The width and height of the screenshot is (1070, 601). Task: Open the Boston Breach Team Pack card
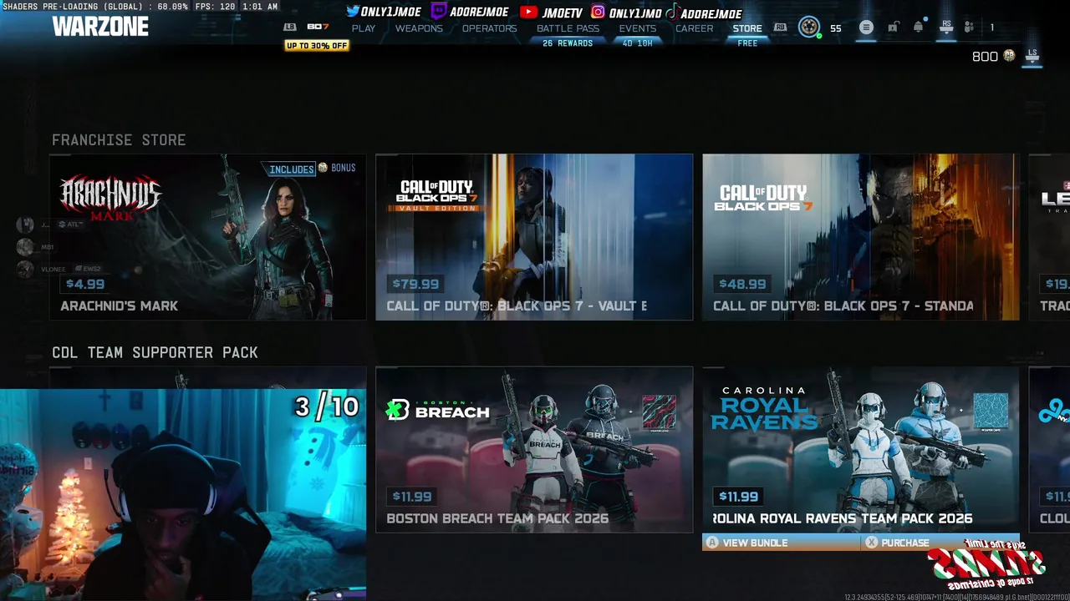click(x=534, y=450)
